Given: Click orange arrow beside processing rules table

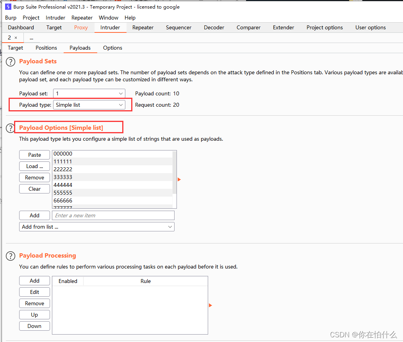Looking at the screenshot, I should click(210, 305).
